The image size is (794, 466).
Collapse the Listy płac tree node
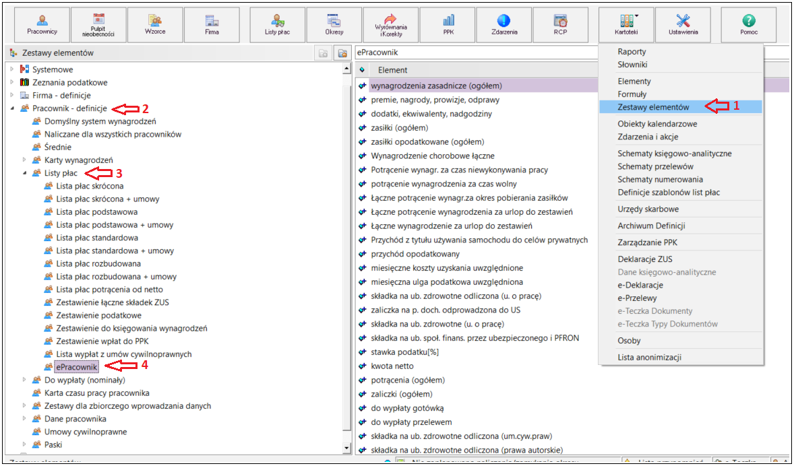[24, 173]
